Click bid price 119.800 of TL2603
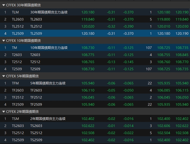Viewport: 190px width, 144px height. point(164,19)
